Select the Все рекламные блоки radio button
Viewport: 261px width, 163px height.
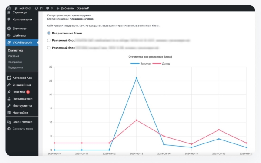click(49, 33)
